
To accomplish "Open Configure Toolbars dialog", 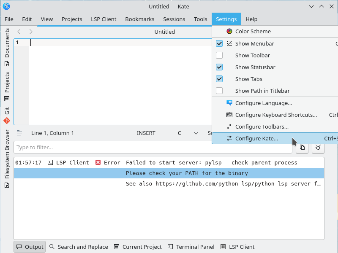I will [275, 127].
